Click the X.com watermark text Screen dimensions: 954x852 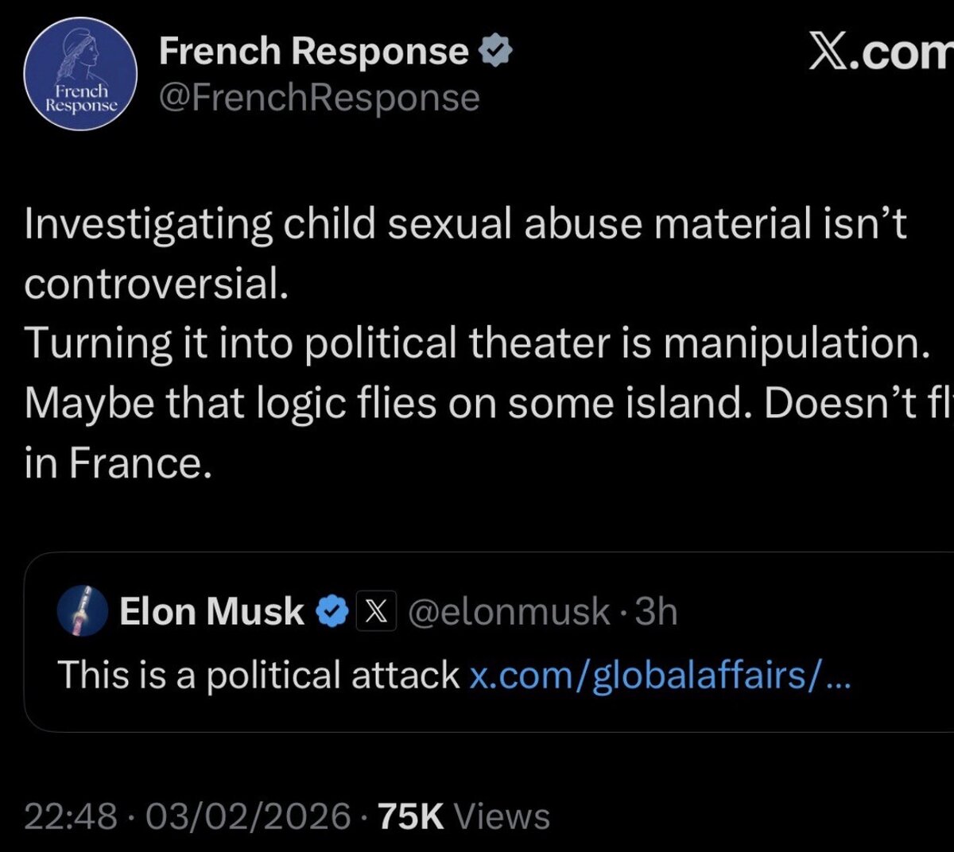[880, 54]
